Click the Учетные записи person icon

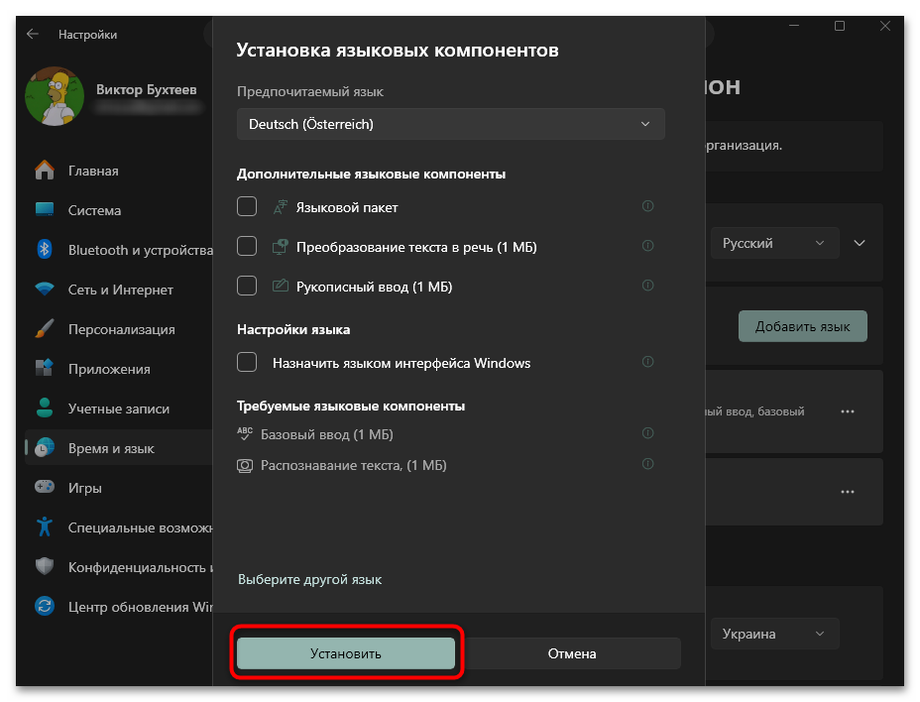pyautogui.click(x=45, y=408)
